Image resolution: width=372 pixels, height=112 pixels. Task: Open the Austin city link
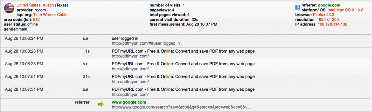pyautogui.click(x=48, y=5)
